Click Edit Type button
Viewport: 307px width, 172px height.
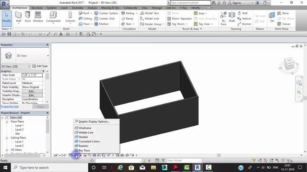(x=40, y=66)
